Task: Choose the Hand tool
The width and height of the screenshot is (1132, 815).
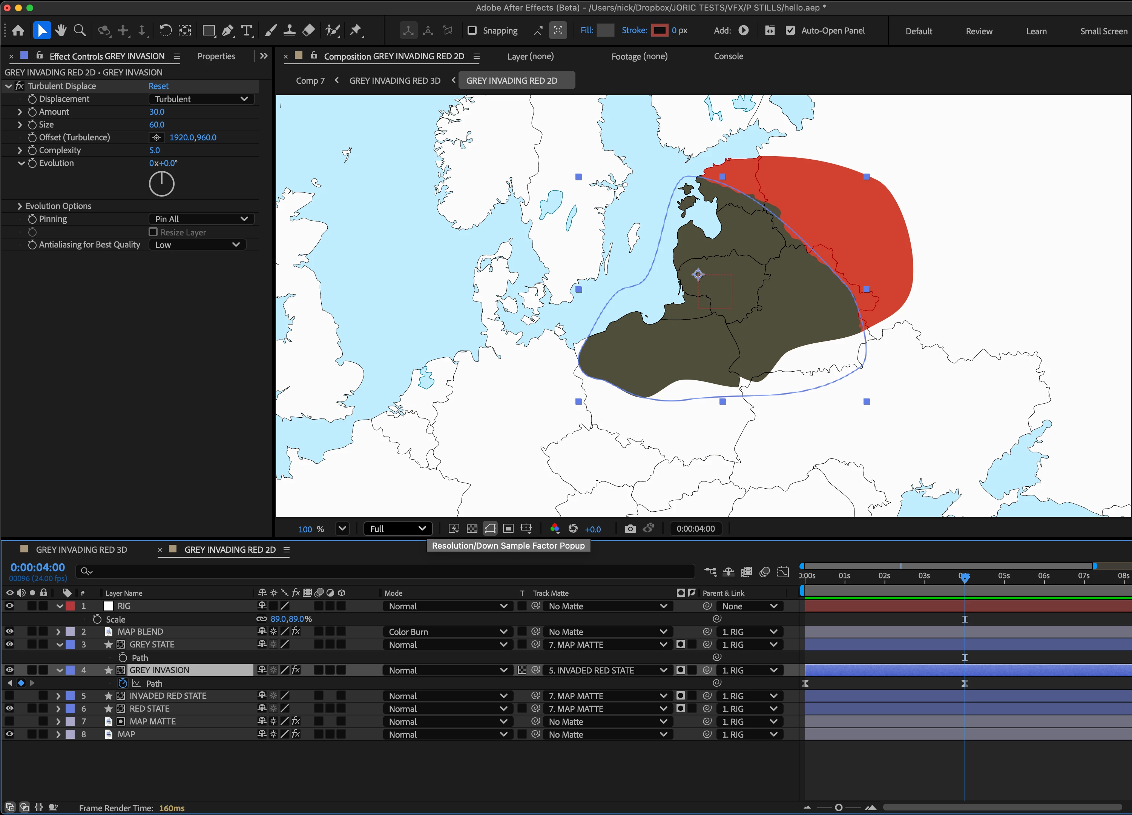Action: click(x=61, y=31)
